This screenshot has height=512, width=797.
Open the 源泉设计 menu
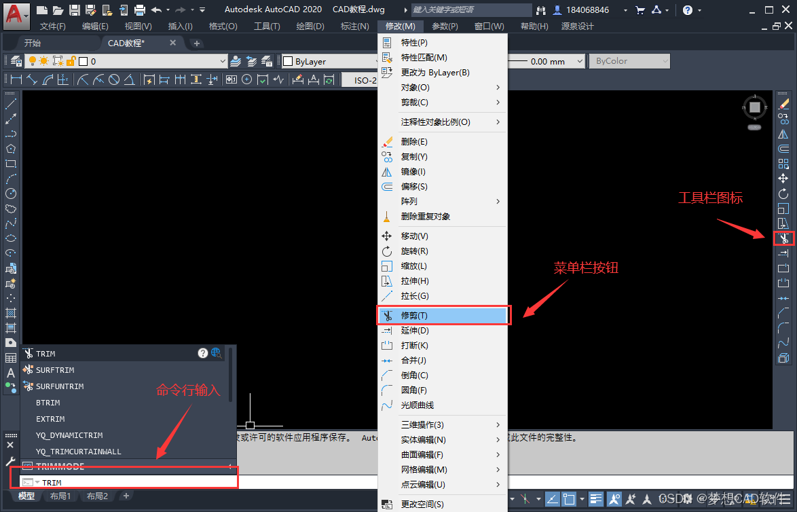578,26
